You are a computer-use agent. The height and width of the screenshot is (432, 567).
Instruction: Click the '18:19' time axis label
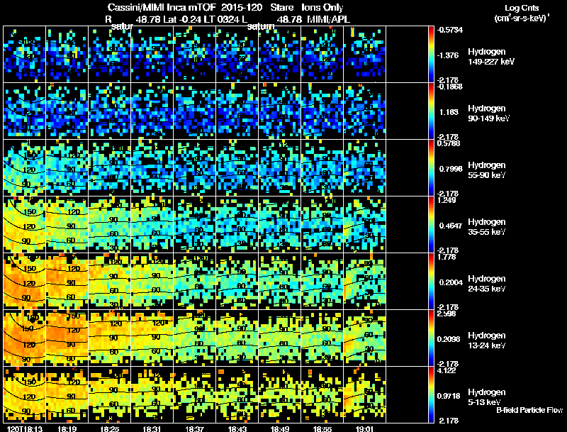67,428
